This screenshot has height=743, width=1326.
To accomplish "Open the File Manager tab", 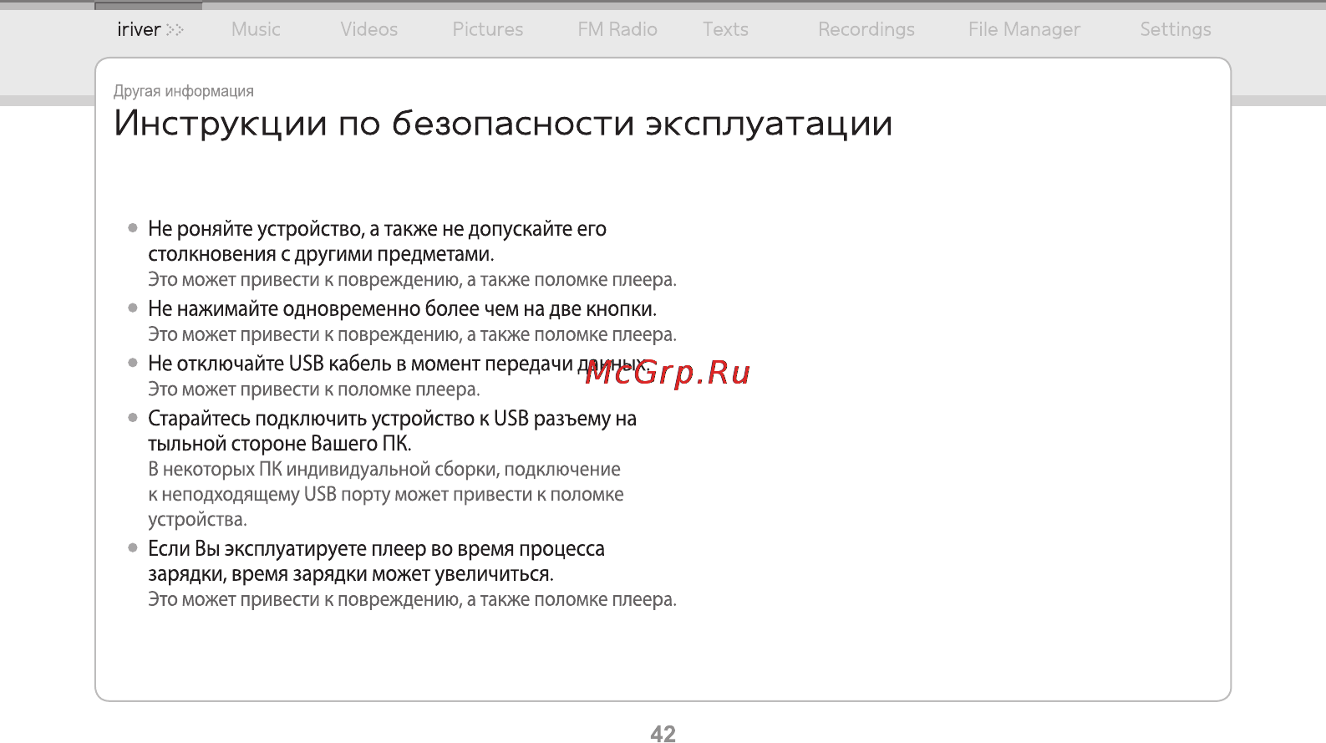I will coord(1024,29).
